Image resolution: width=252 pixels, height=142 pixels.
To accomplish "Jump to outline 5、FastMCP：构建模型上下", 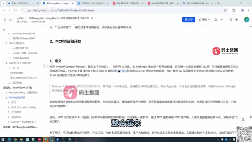I will (23, 122).
